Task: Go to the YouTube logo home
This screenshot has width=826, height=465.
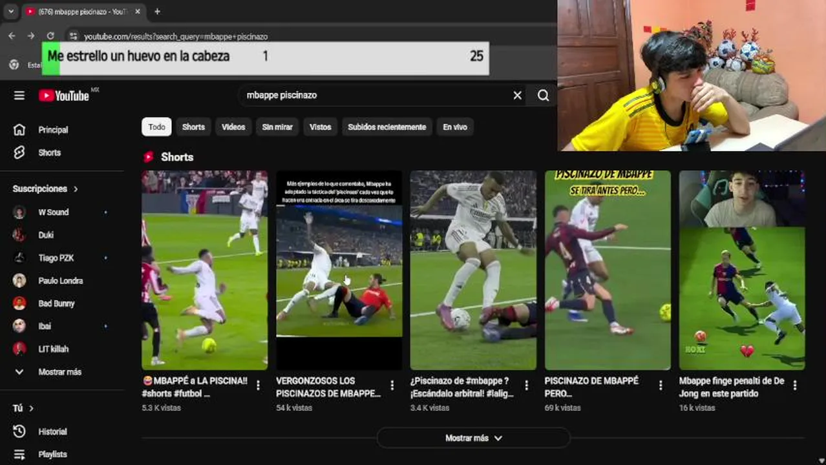Action: (x=64, y=96)
